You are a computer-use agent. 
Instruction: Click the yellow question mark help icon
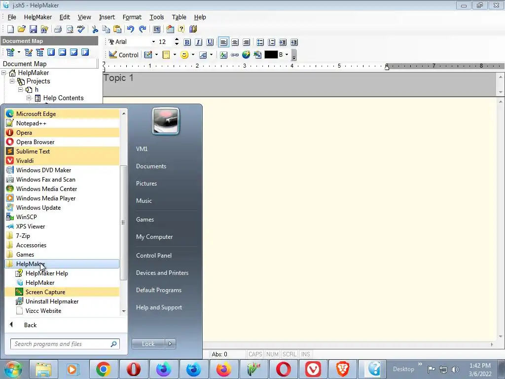[x=181, y=29]
